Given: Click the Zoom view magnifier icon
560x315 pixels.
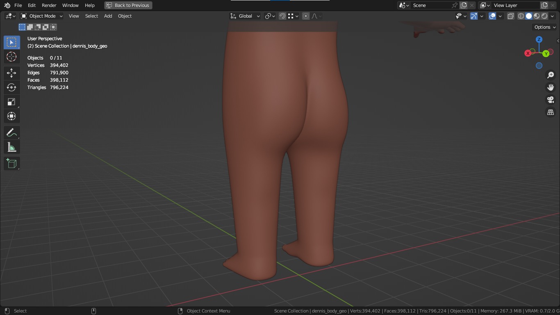Looking at the screenshot, I should pos(551,75).
